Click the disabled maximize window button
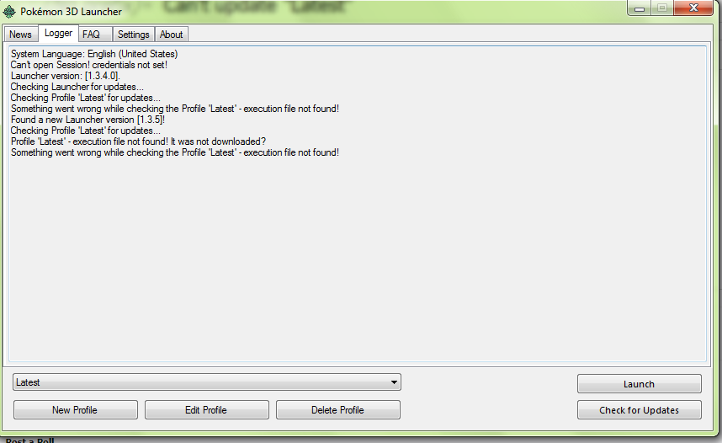The image size is (722, 443). coord(662,8)
